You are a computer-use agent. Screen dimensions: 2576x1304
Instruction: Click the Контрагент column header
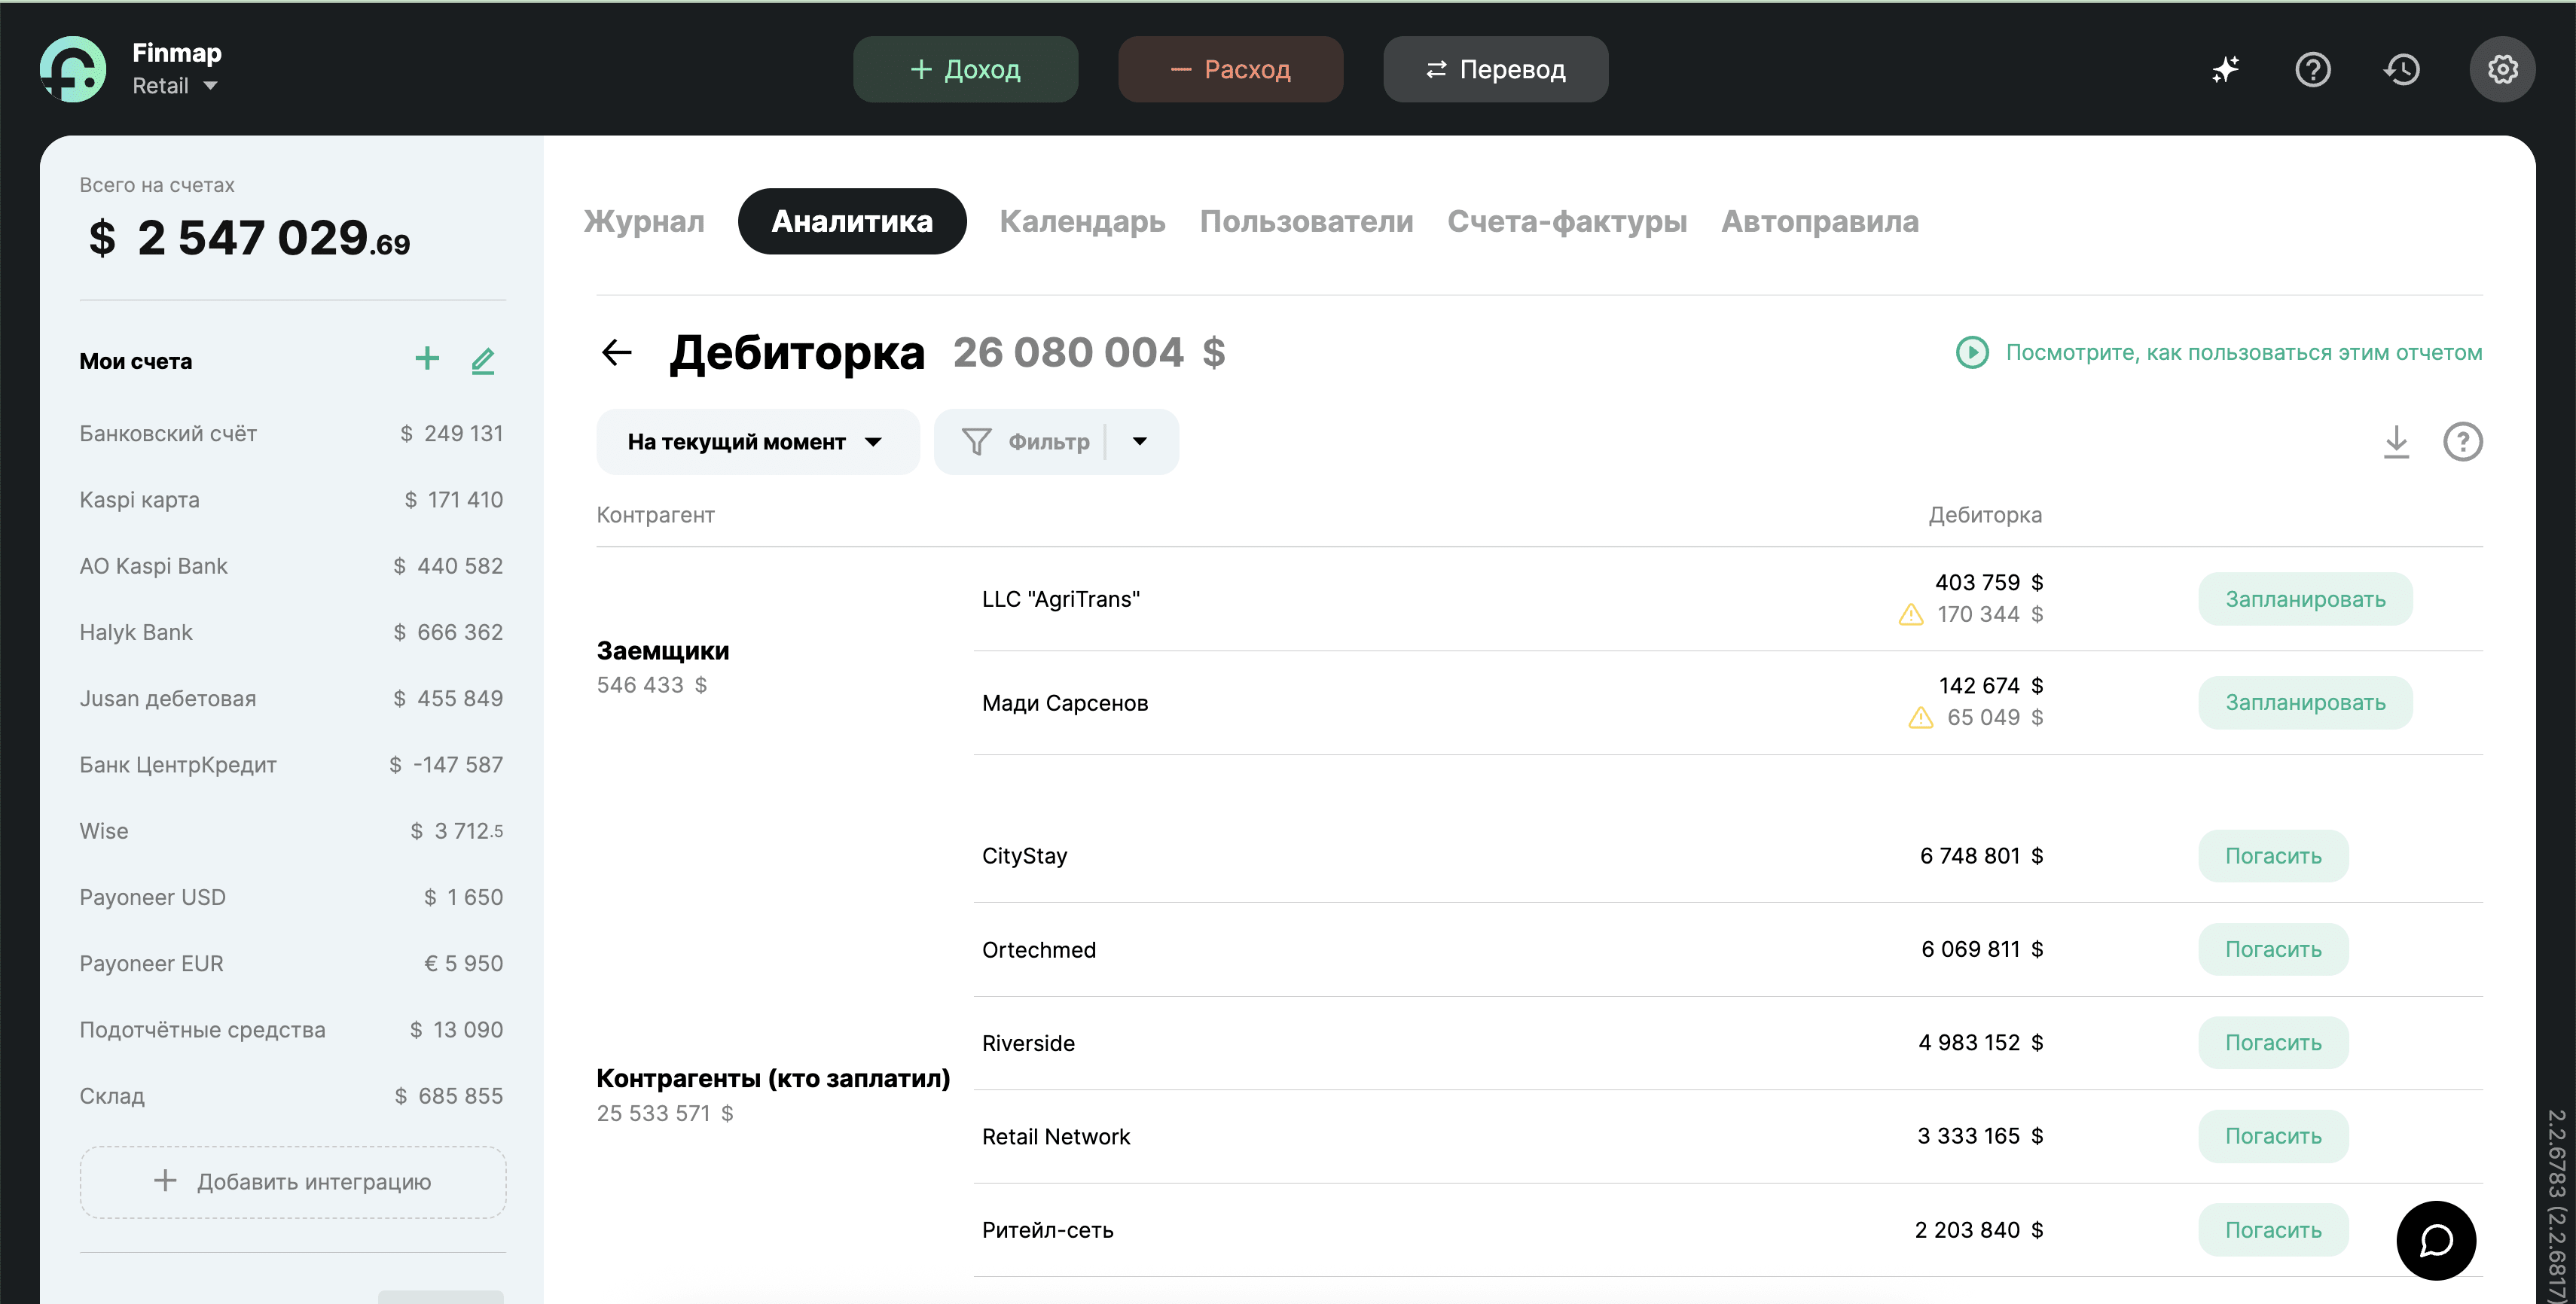coord(655,515)
